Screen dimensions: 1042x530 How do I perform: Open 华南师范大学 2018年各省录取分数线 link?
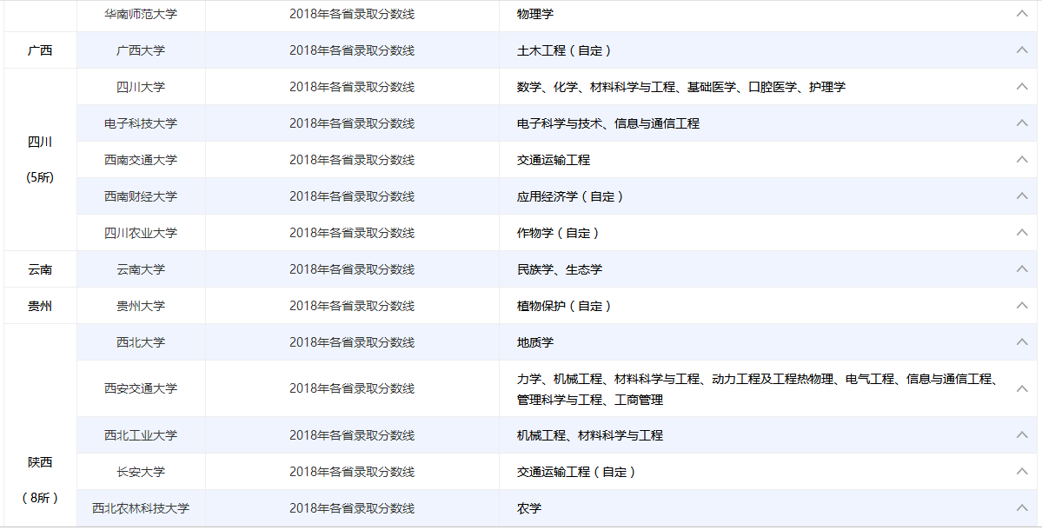point(352,14)
